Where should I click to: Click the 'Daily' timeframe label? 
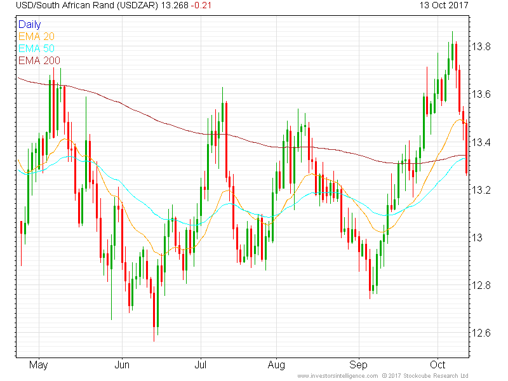click(29, 24)
